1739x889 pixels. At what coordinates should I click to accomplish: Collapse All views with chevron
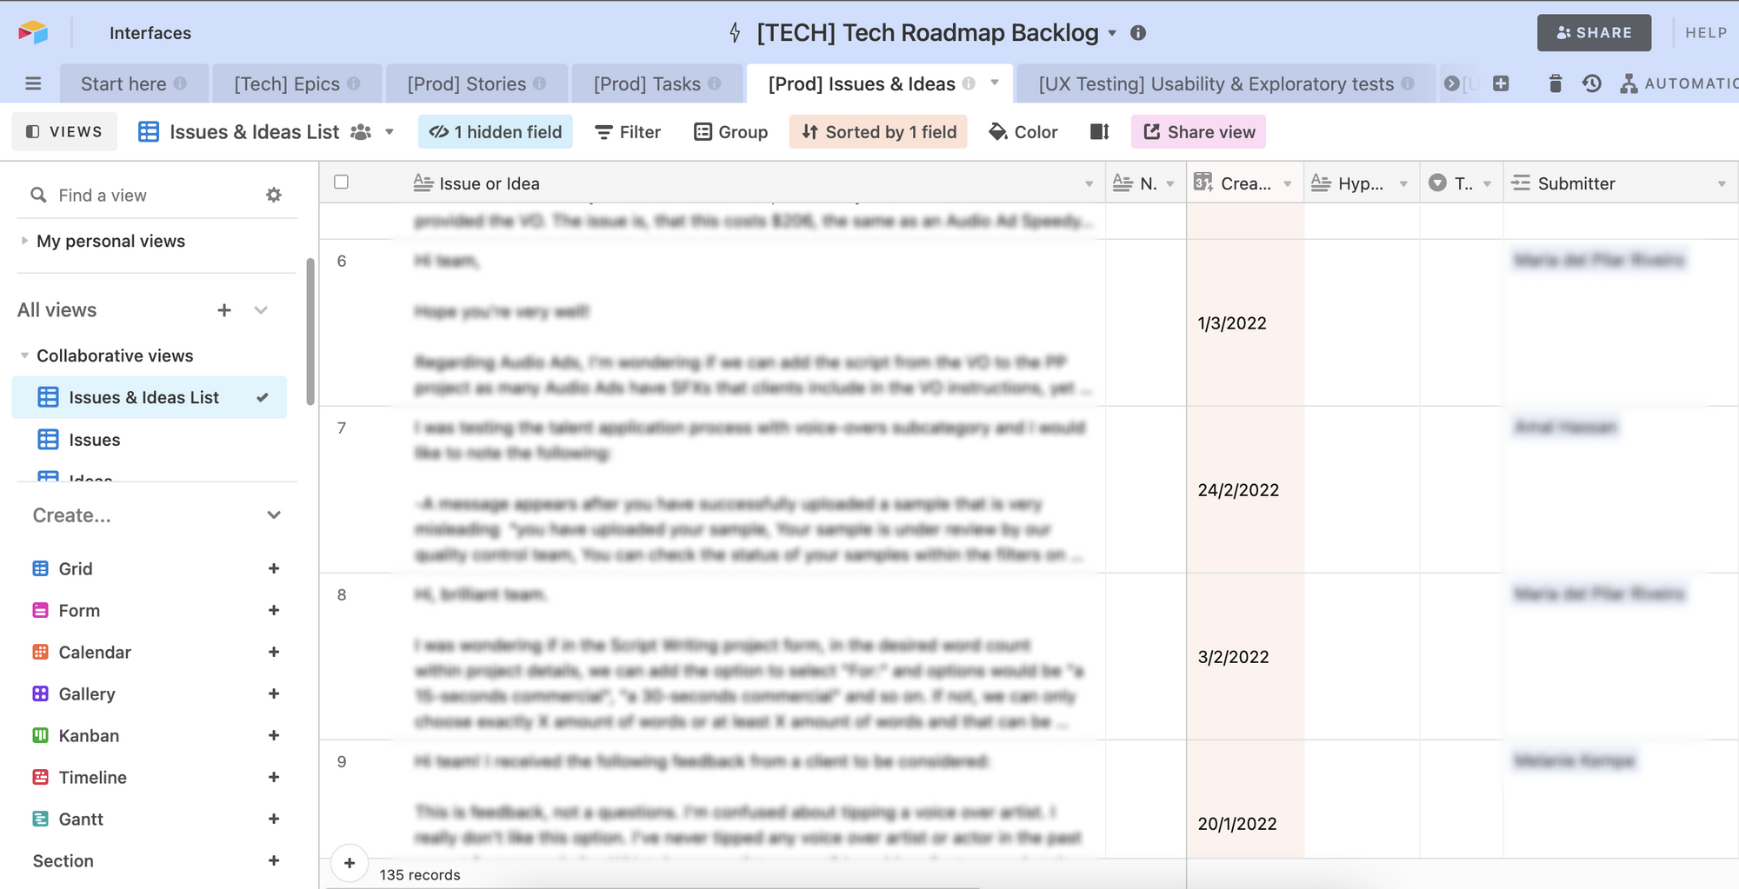pos(261,310)
